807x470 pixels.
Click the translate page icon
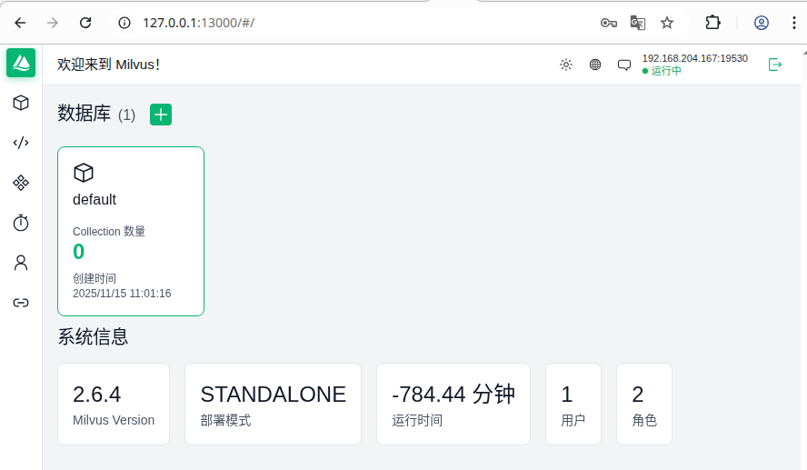click(638, 23)
